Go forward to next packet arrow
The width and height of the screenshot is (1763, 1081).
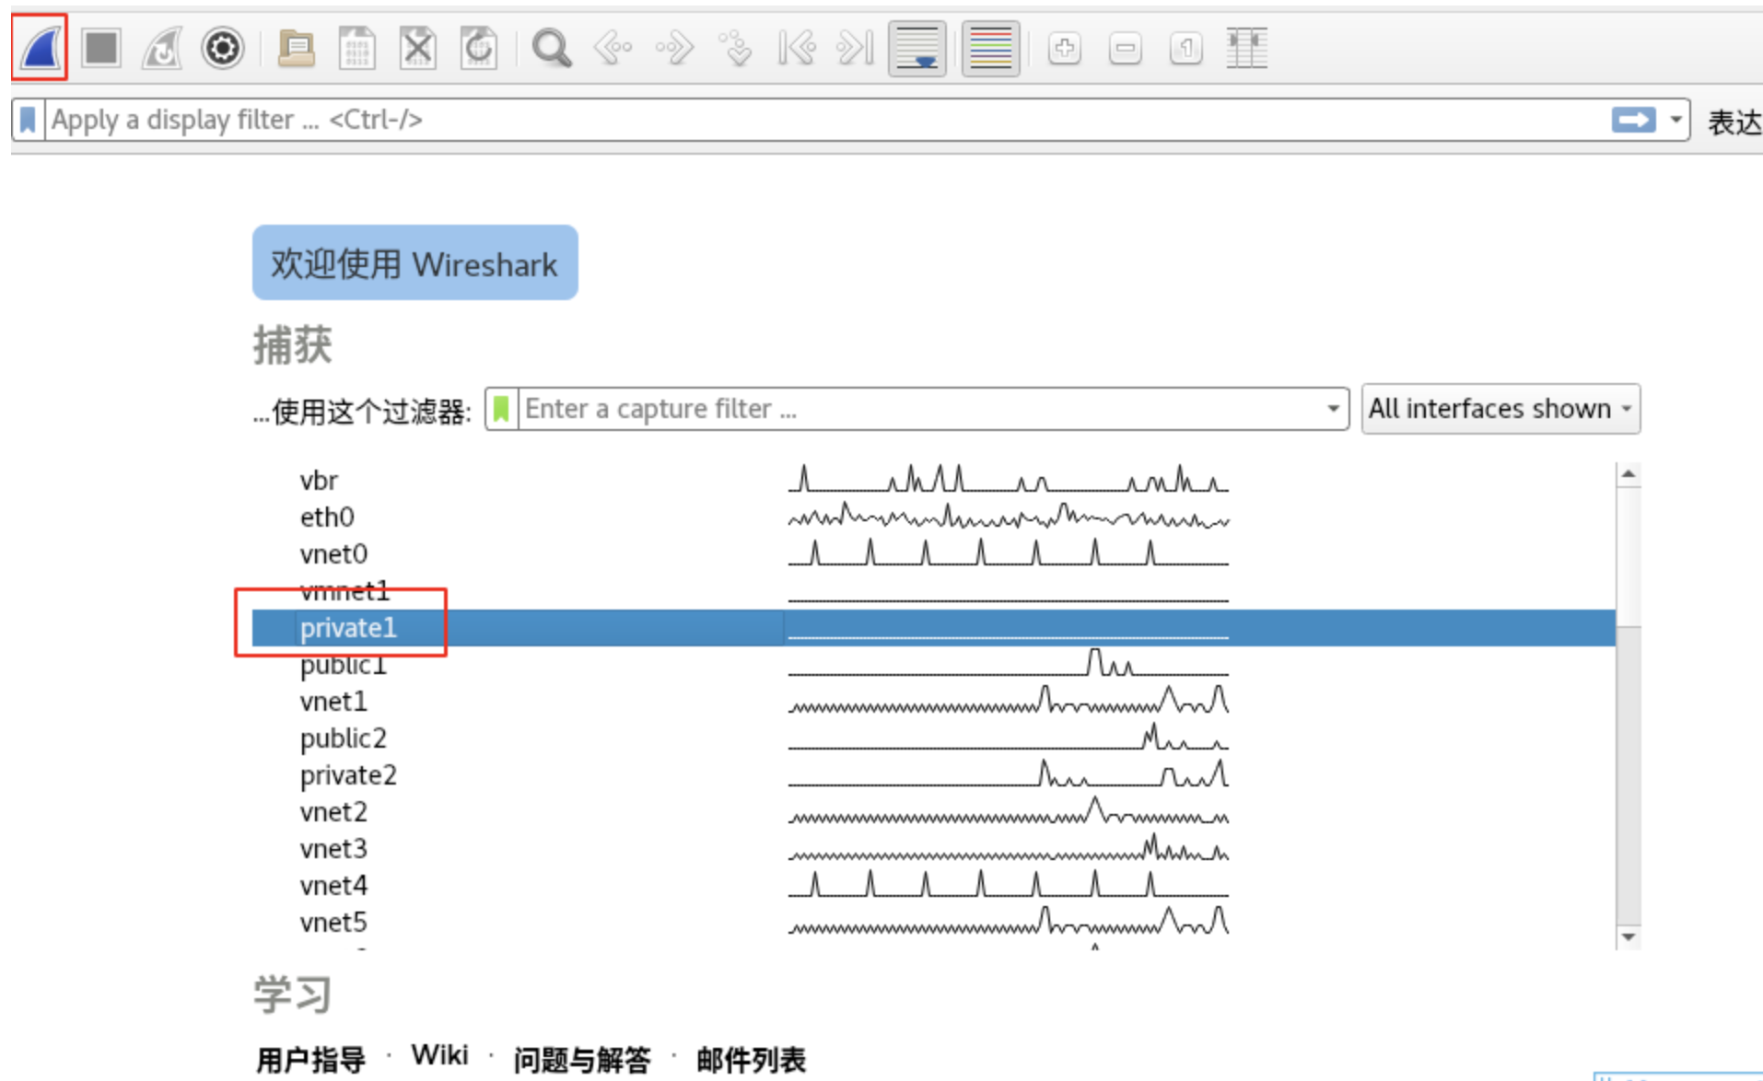coord(674,47)
